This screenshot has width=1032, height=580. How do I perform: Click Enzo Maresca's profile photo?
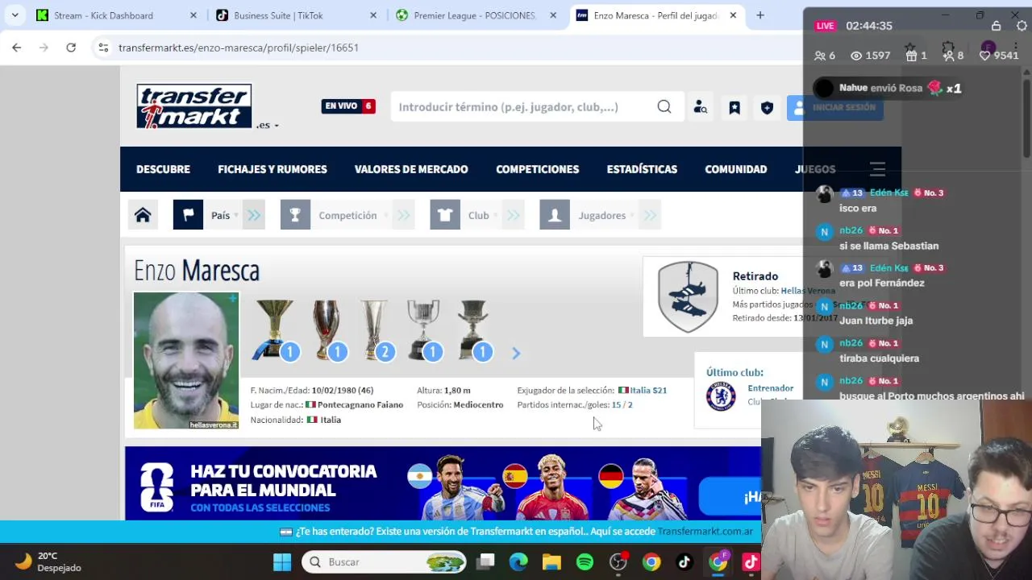coord(186,360)
